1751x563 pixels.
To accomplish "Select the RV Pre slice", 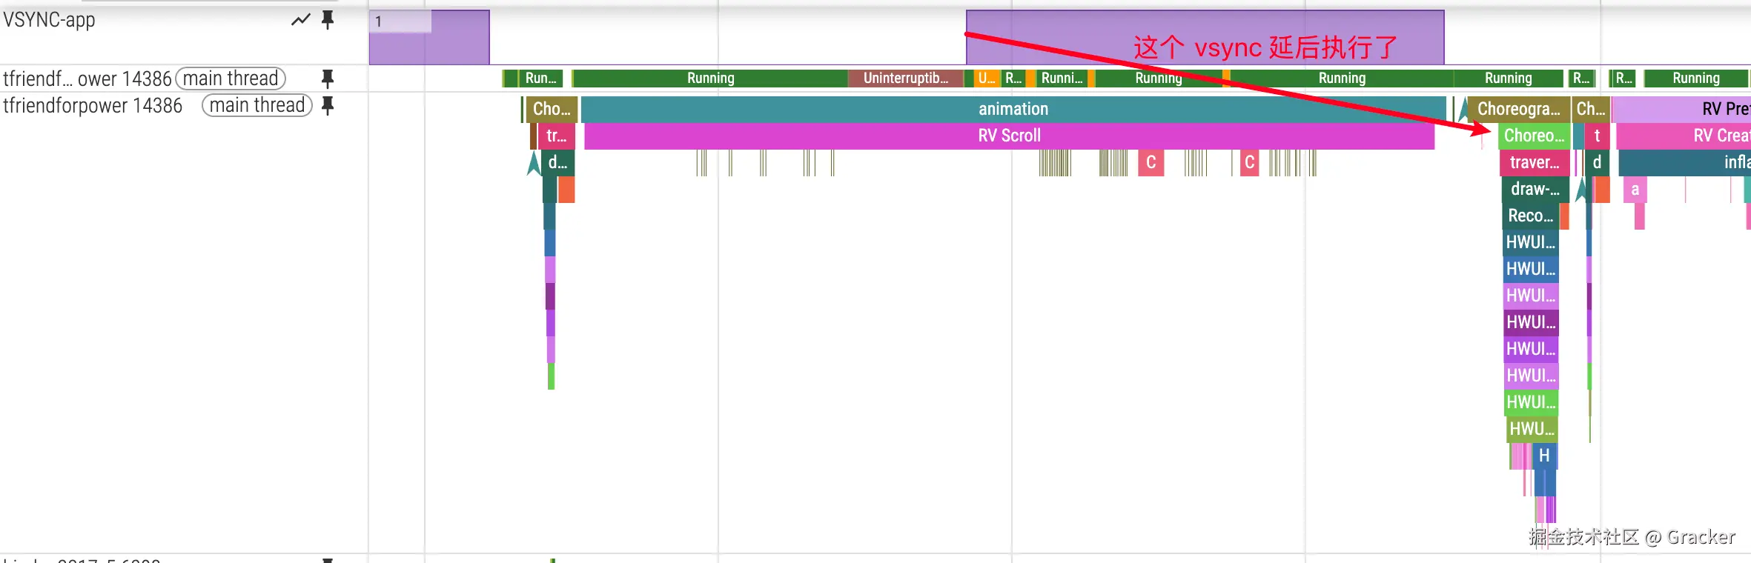I will [1681, 109].
